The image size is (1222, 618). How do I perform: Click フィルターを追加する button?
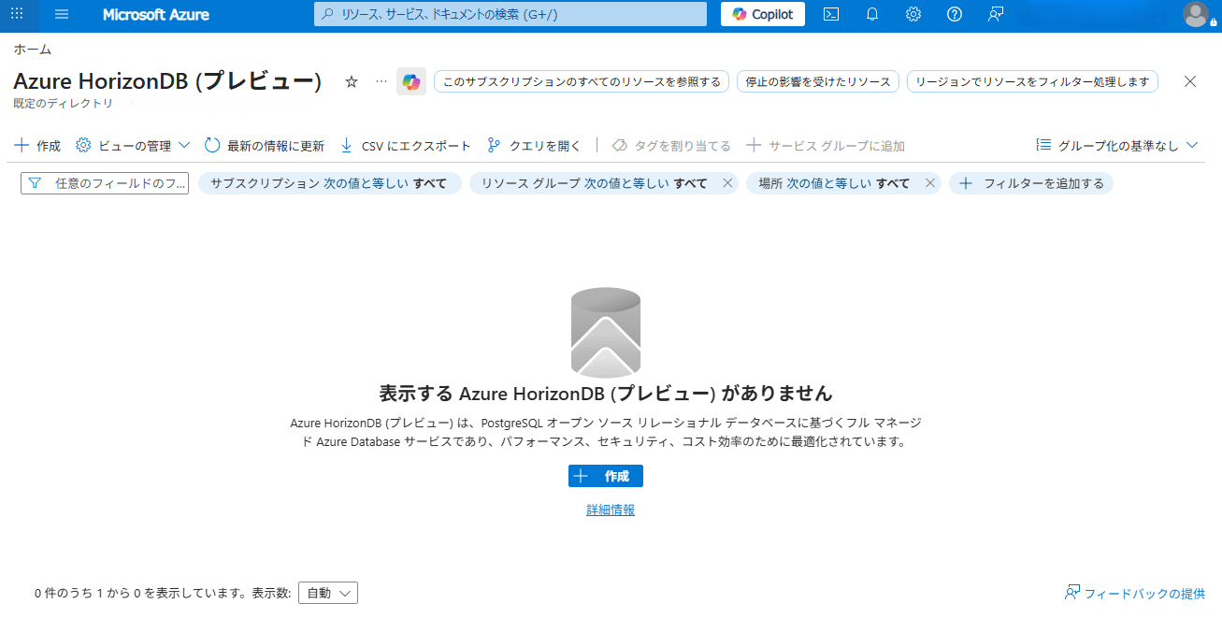[x=1031, y=183]
